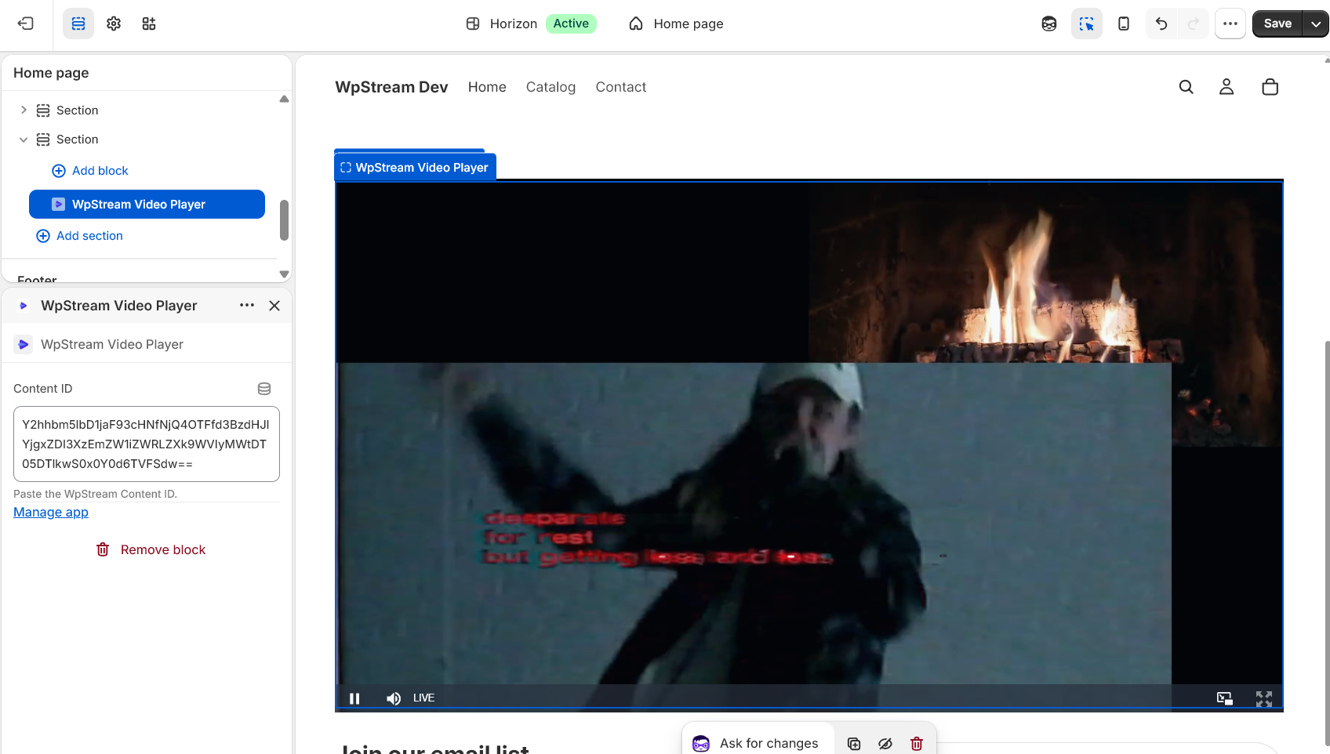Click Remove block button
This screenshot has width=1330, height=754.
click(x=151, y=549)
